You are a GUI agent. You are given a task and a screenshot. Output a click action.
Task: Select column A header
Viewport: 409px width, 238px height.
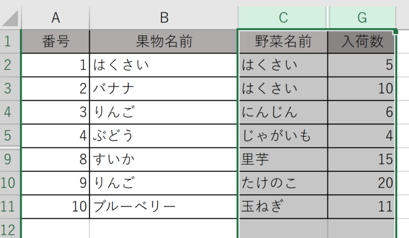click(56, 17)
